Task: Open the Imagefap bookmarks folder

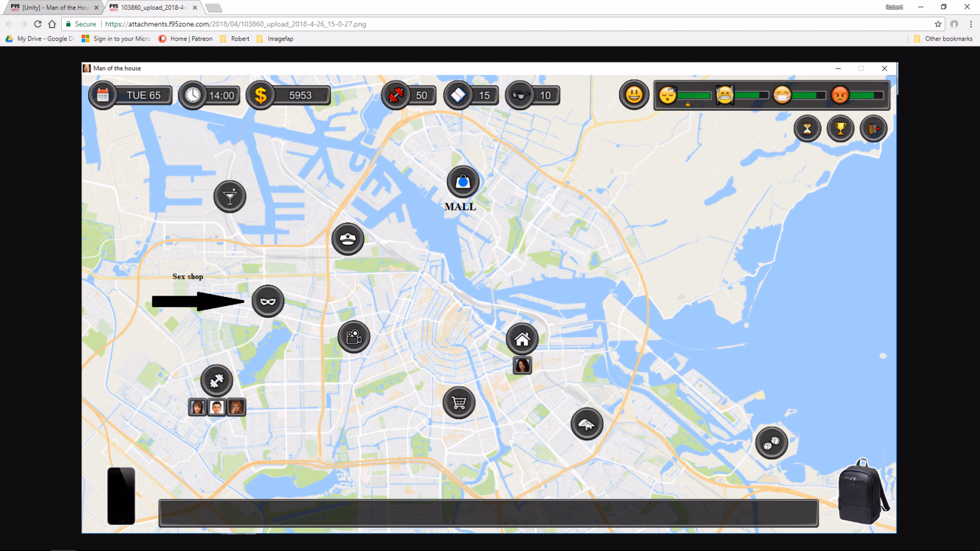Action: coord(275,39)
